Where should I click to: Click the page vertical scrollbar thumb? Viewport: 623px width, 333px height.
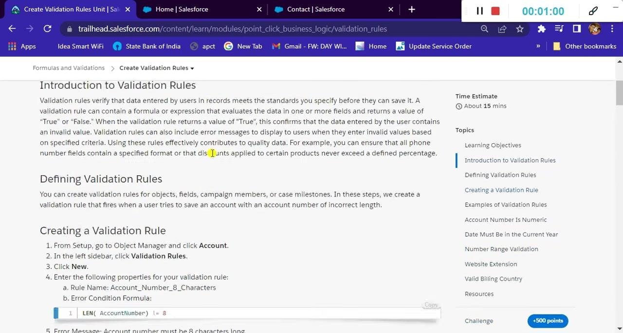[x=619, y=92]
